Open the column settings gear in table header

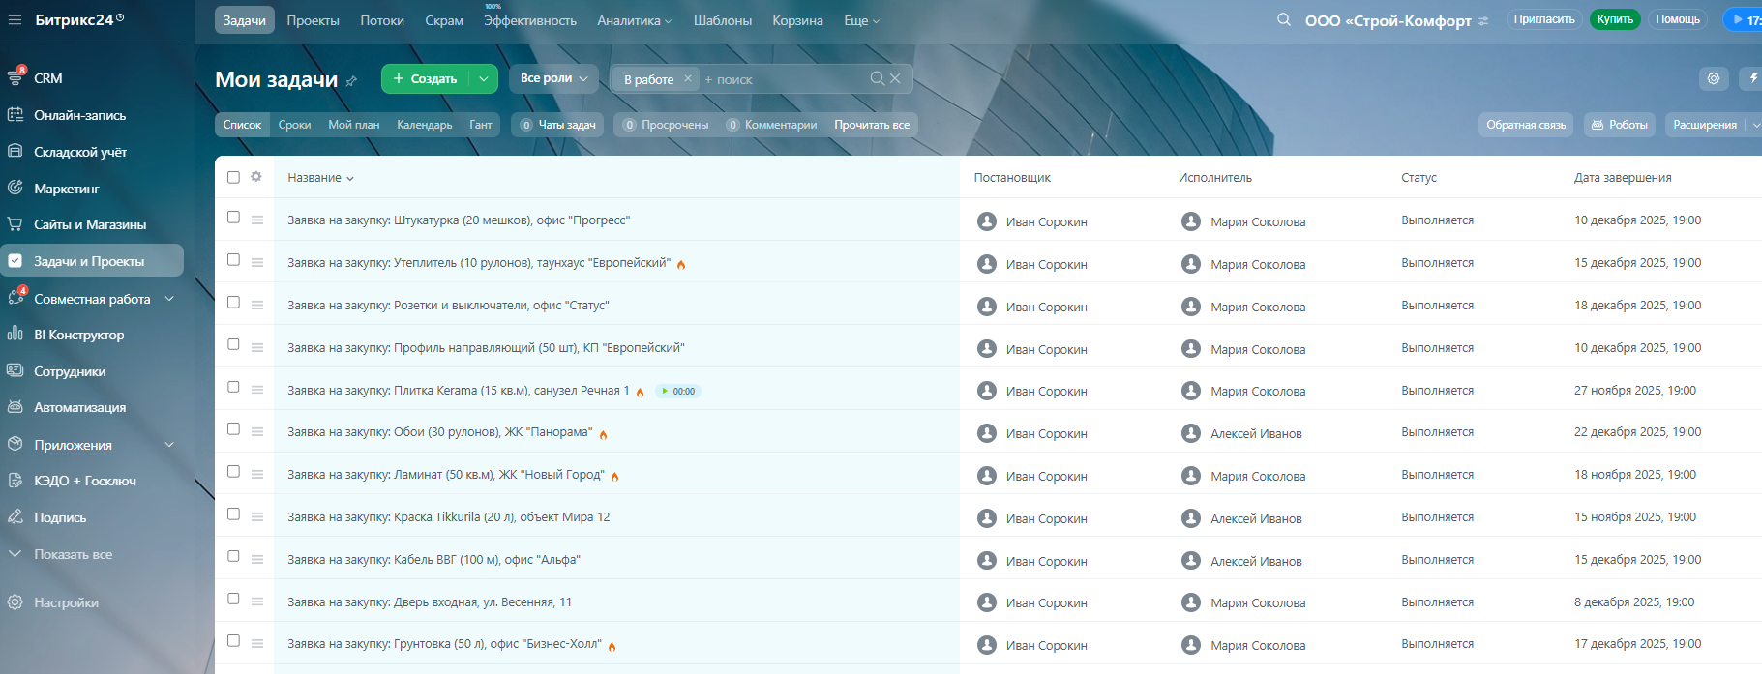[x=256, y=177]
